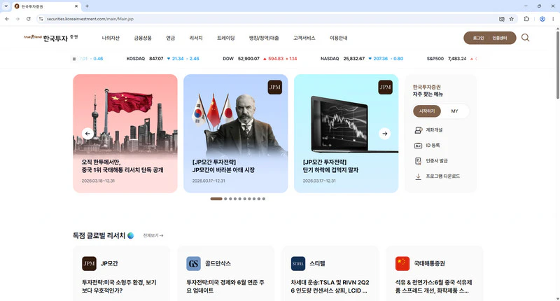This screenshot has width=560, height=301.
Task: Open JP모간 미국 소형주 환경 article
Action: pyautogui.click(x=119, y=286)
